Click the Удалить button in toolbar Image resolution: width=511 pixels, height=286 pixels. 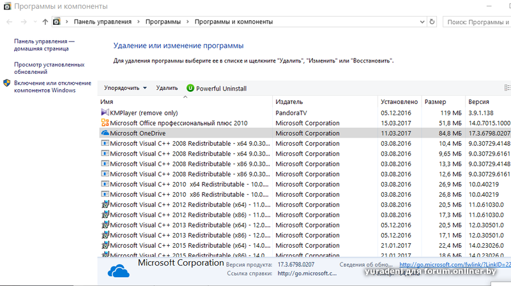click(167, 89)
